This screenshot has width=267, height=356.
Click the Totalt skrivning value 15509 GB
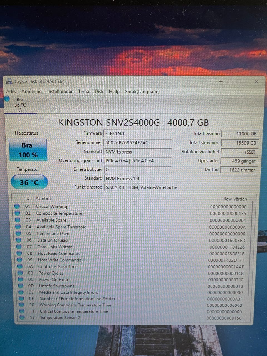pyautogui.click(x=240, y=143)
